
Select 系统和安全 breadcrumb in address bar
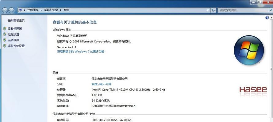(x=51, y=10)
